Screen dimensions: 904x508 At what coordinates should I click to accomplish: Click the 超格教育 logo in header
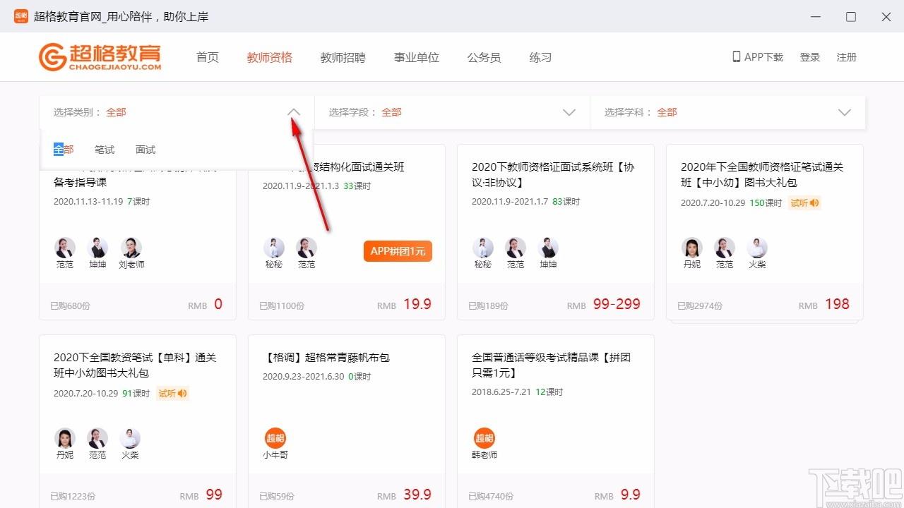100,57
